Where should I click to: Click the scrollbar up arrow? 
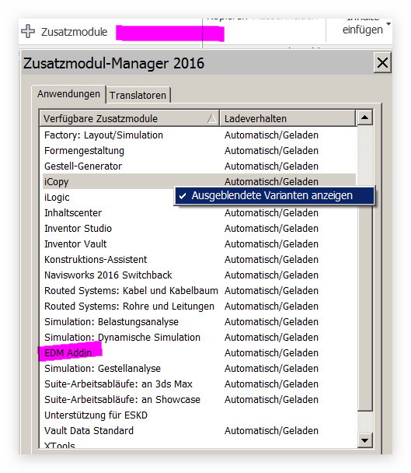coord(364,117)
